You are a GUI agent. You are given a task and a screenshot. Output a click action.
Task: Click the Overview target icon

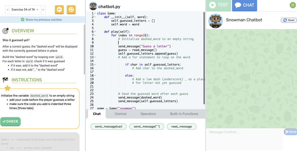click(6, 31)
